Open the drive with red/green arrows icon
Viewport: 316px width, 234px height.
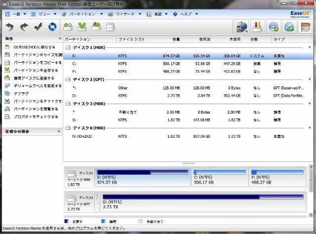pyautogui.click(x=257, y=27)
